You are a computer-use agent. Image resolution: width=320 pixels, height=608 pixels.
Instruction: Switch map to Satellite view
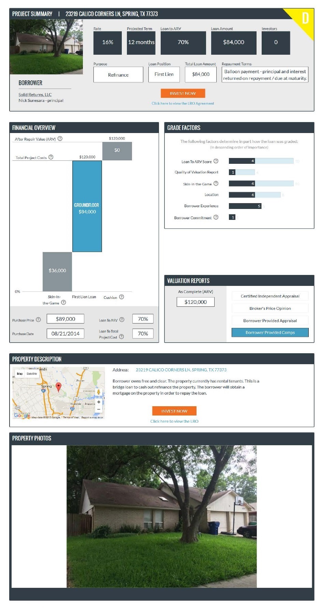pos(32,373)
